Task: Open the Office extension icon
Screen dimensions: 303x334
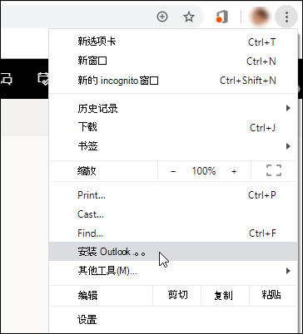Action: (x=222, y=17)
